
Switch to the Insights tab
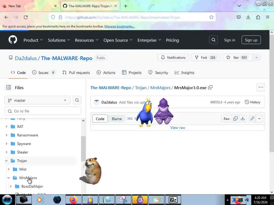coord(184,73)
